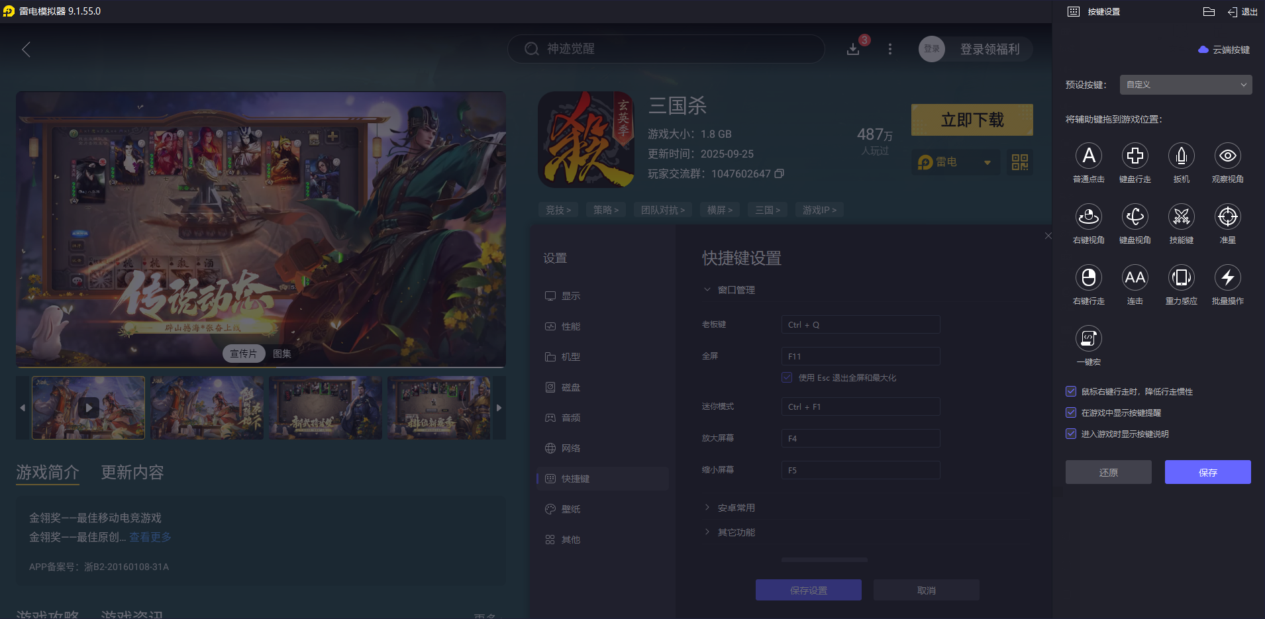Open the 预设按键 preset dropdown
Screen dimensions: 1265x619
(1184, 85)
